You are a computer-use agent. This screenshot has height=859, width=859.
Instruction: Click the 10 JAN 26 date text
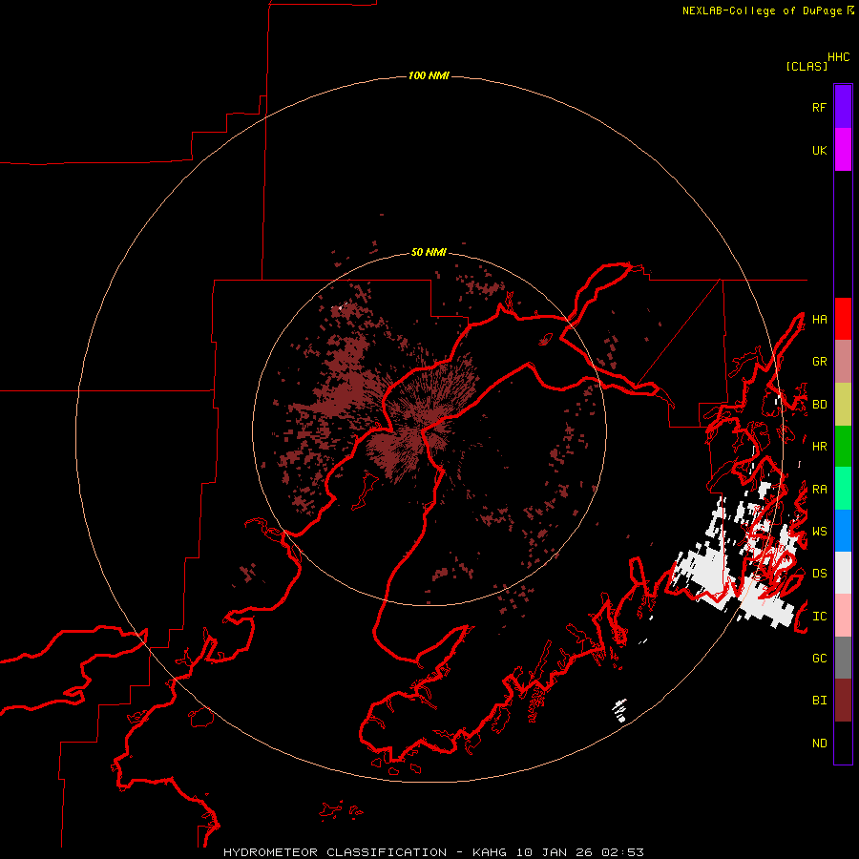coord(555,852)
